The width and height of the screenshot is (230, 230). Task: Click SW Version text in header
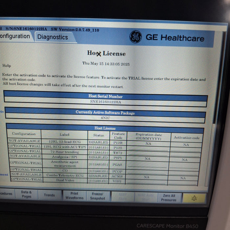(x=75, y=30)
